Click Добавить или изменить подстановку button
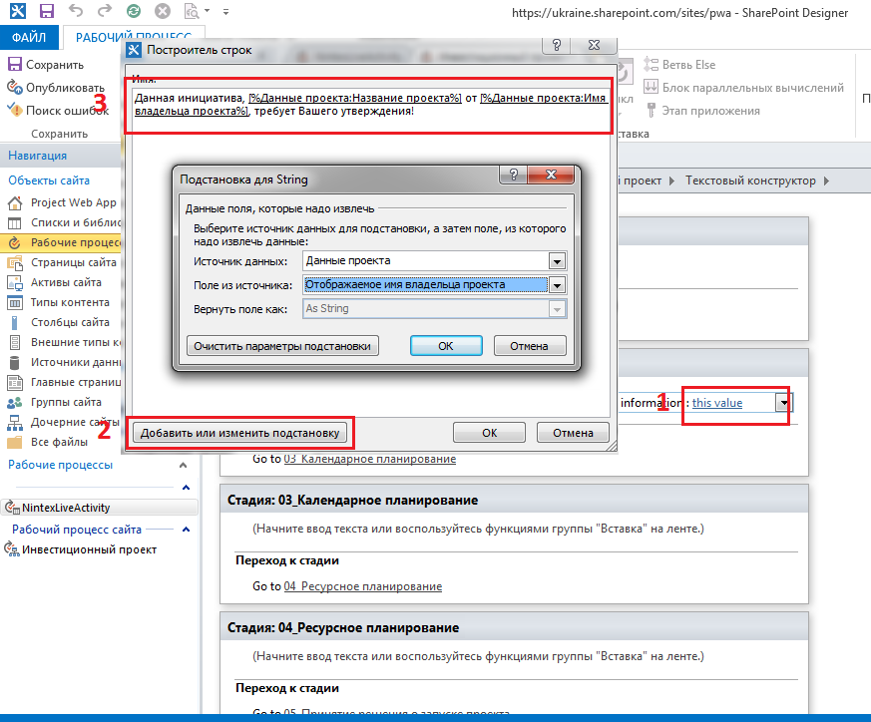 coord(240,433)
